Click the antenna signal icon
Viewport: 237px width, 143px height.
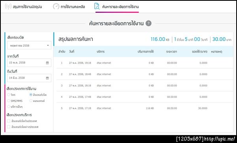[8, 6]
